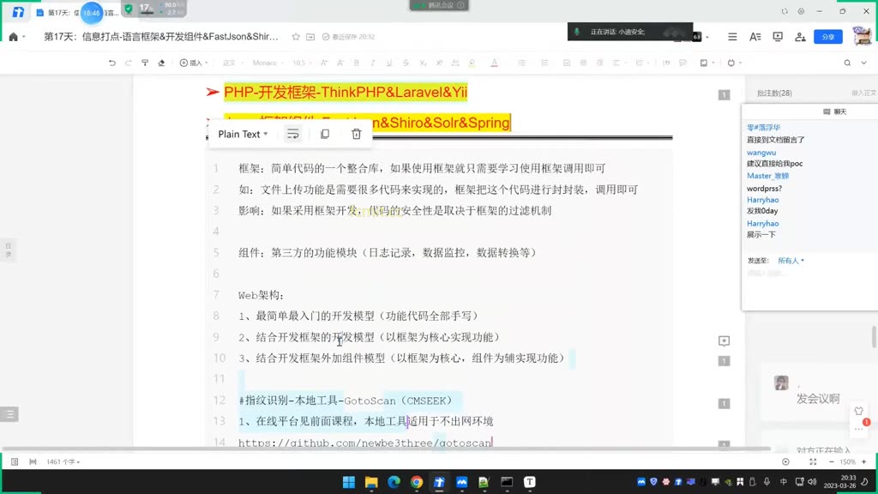The image size is (878, 494).
Task: Decrease zoom with the minus button
Action: click(832, 461)
